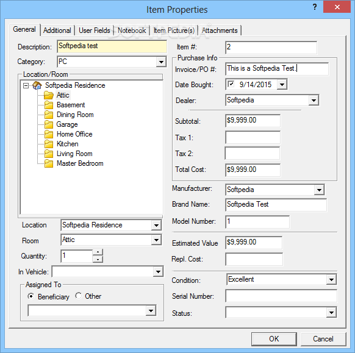The height and width of the screenshot is (353, 355).
Task: Switch to the Additional tab
Action: 57,30
